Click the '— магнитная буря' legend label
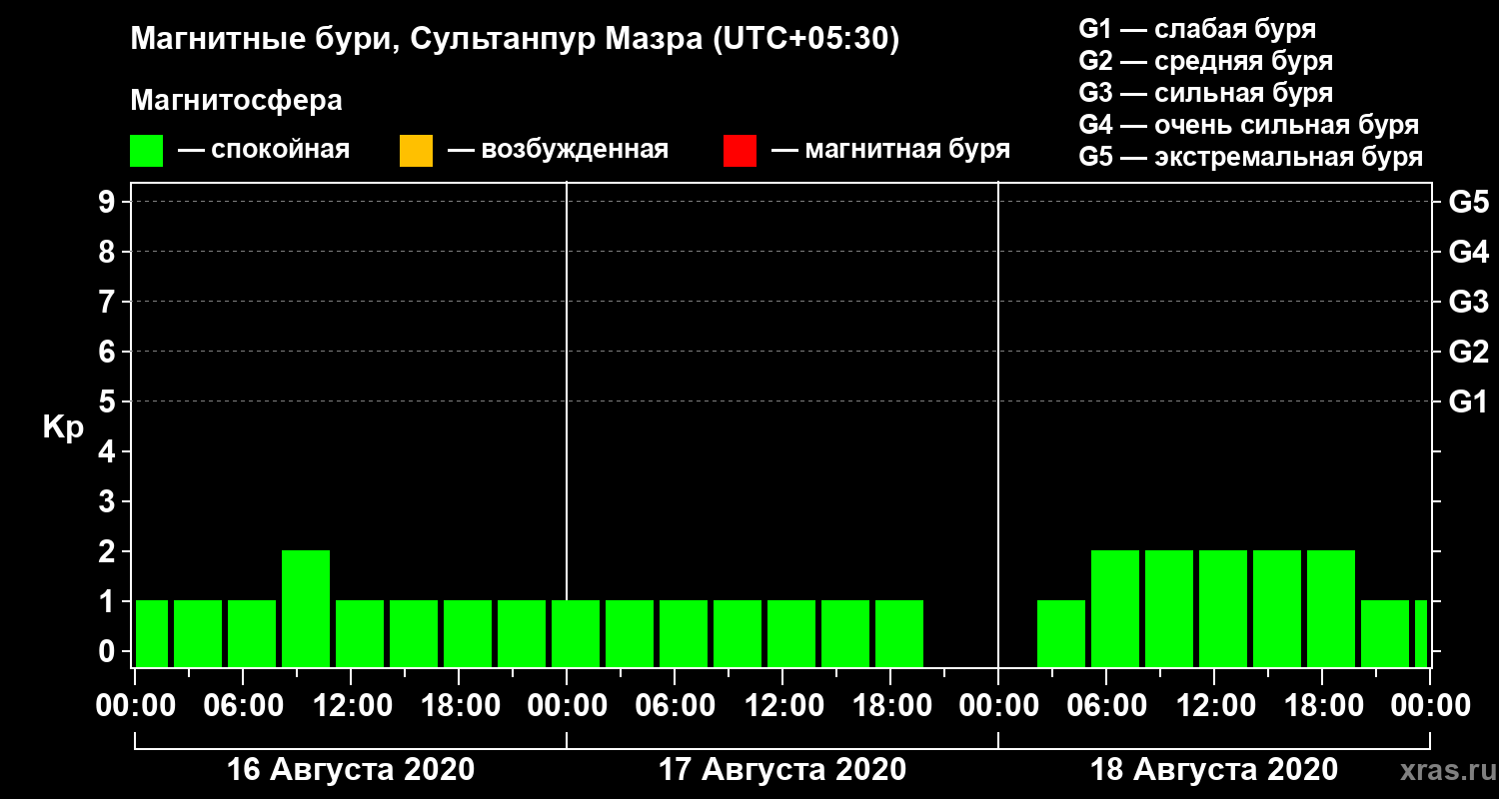Image resolution: width=1499 pixels, height=799 pixels. point(891,151)
